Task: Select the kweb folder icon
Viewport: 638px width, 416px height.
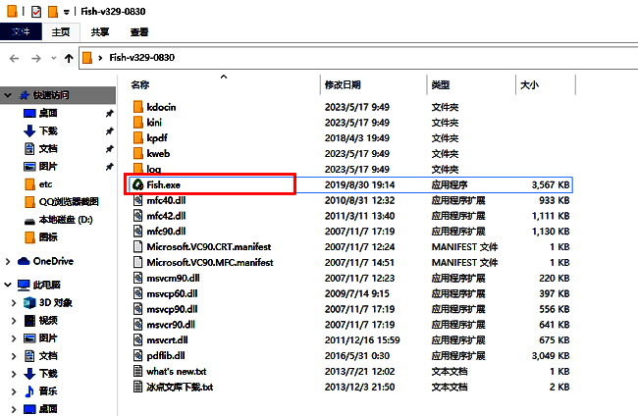Action: click(x=138, y=153)
